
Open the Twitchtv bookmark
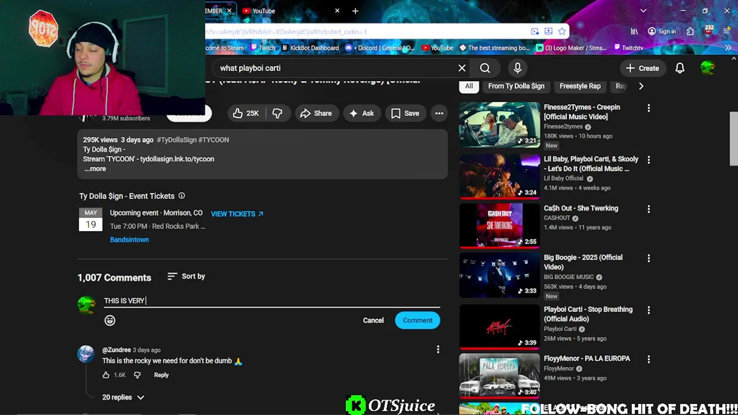(628, 48)
